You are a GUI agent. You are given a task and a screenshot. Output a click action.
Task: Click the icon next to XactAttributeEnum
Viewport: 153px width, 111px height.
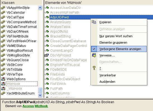click(x=3, y=93)
